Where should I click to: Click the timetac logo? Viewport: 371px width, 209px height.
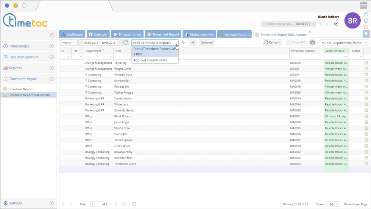(25, 20)
